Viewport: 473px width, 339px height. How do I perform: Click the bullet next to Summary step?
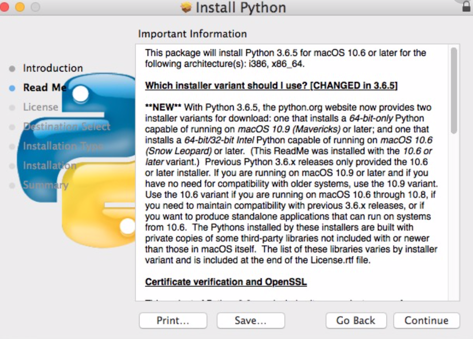coord(11,185)
